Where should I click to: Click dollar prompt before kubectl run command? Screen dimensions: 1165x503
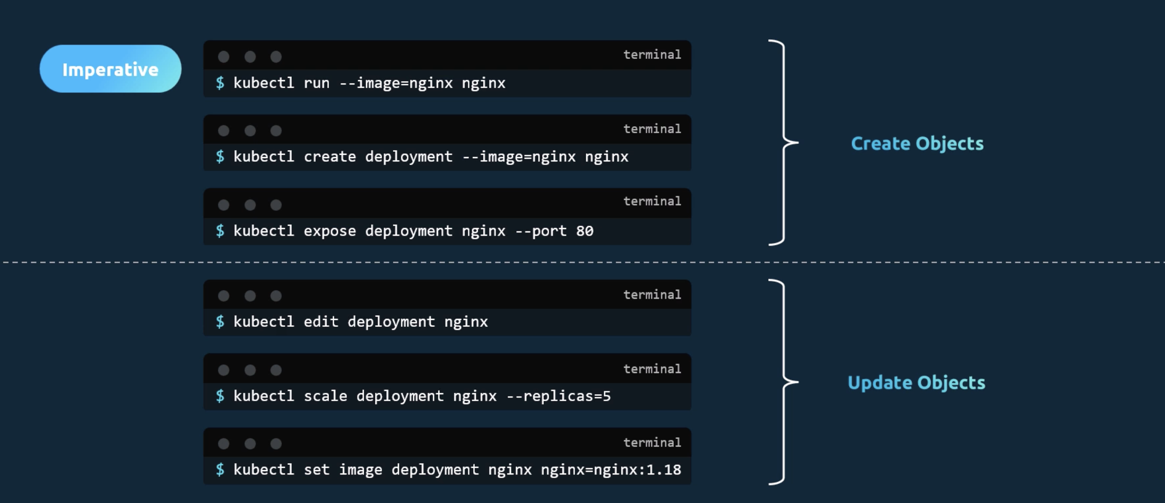click(220, 83)
